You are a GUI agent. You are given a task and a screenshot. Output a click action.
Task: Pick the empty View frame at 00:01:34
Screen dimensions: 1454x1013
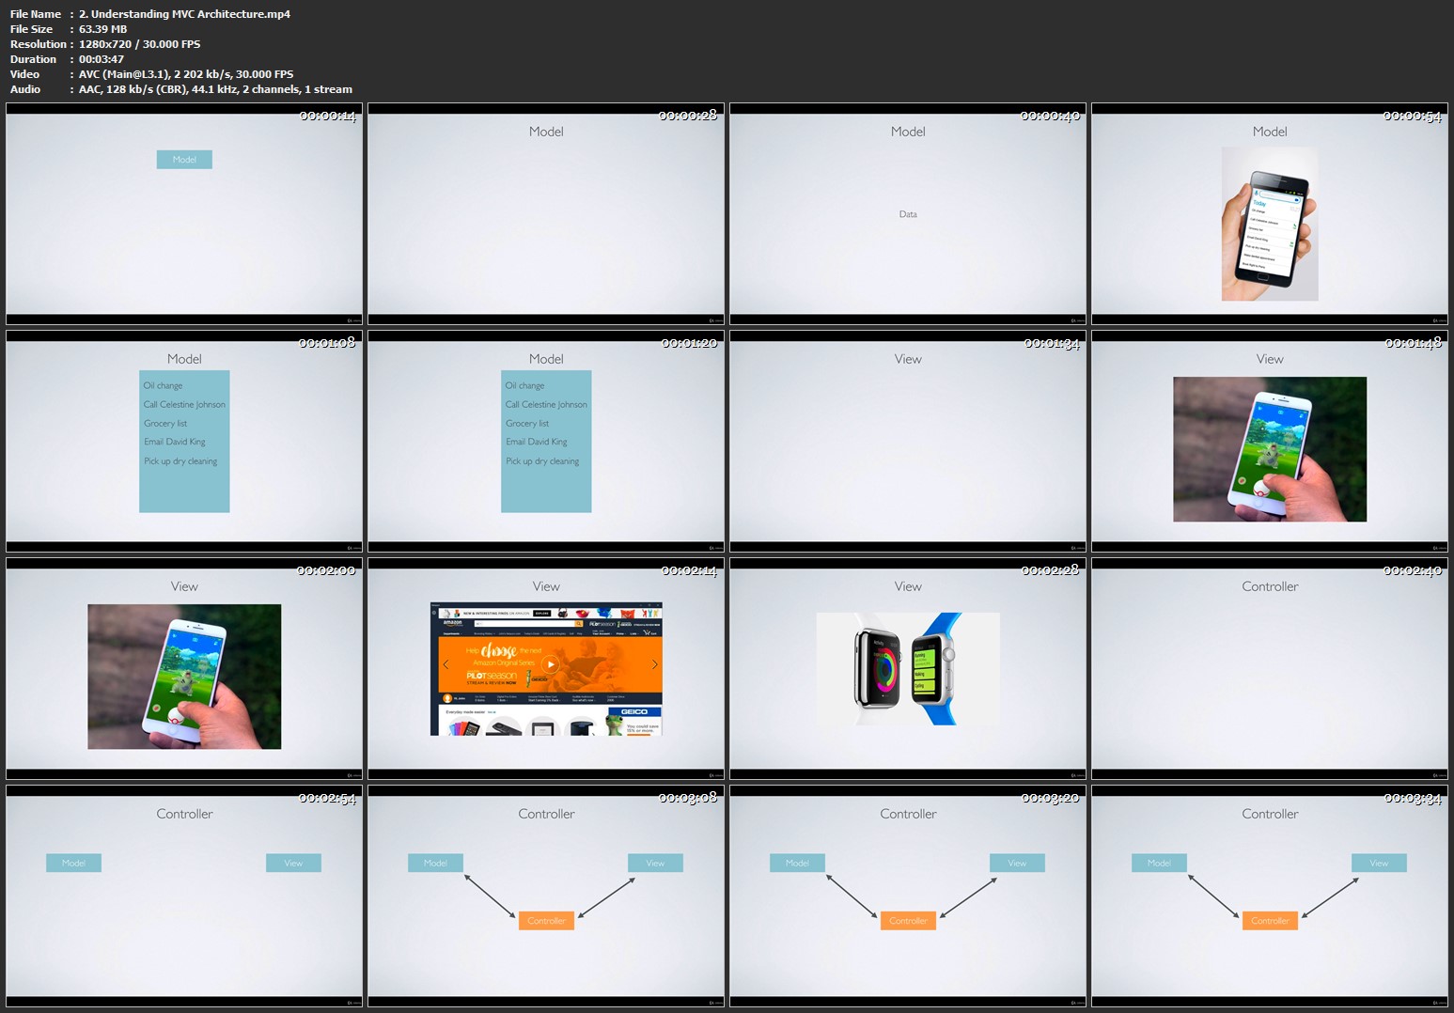[908, 441]
